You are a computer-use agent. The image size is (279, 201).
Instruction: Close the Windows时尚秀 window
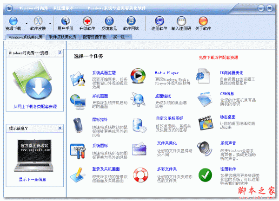point(270,8)
